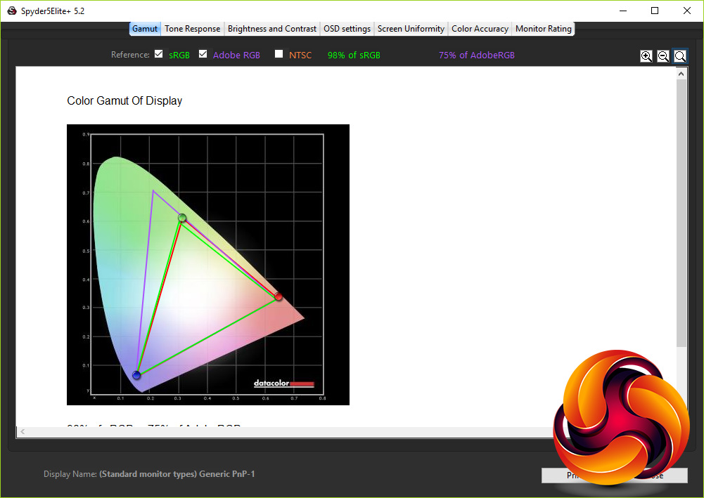Uncheck the Adobe RGB reference checkbox
The width and height of the screenshot is (704, 498).
click(x=203, y=54)
